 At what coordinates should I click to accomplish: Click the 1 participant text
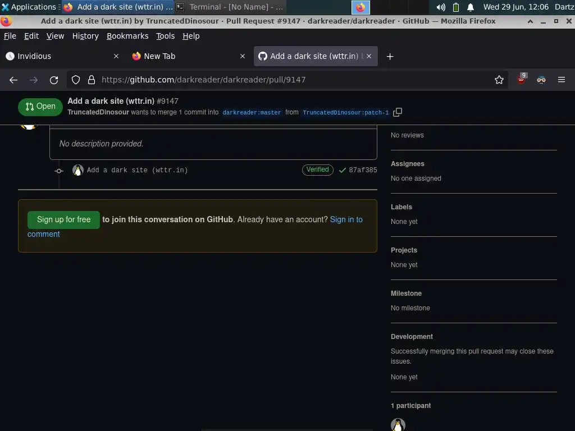click(x=410, y=406)
